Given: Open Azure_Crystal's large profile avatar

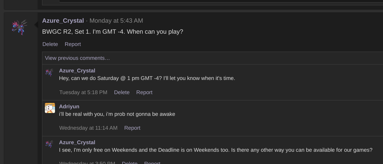Looking at the screenshot, I should click(20, 27).
